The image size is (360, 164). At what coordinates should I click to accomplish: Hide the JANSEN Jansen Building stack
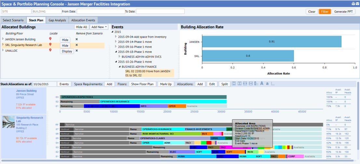point(65,40)
